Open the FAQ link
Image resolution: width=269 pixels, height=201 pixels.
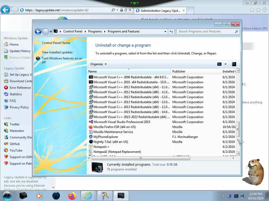point(13,101)
